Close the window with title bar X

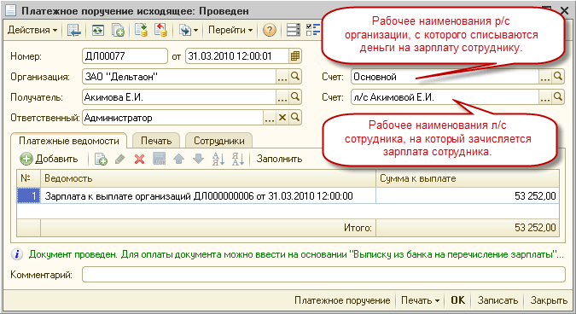coord(564,10)
